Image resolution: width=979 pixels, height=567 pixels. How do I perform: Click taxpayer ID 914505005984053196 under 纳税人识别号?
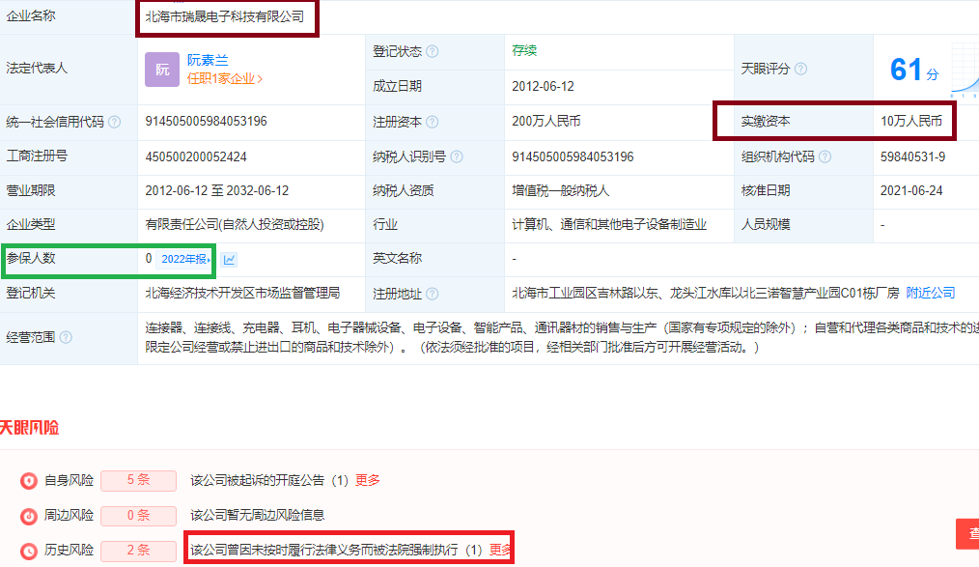[x=573, y=156]
